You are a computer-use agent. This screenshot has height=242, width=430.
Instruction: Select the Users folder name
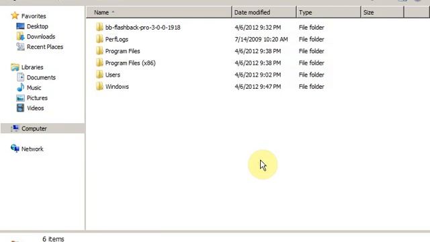(x=112, y=75)
